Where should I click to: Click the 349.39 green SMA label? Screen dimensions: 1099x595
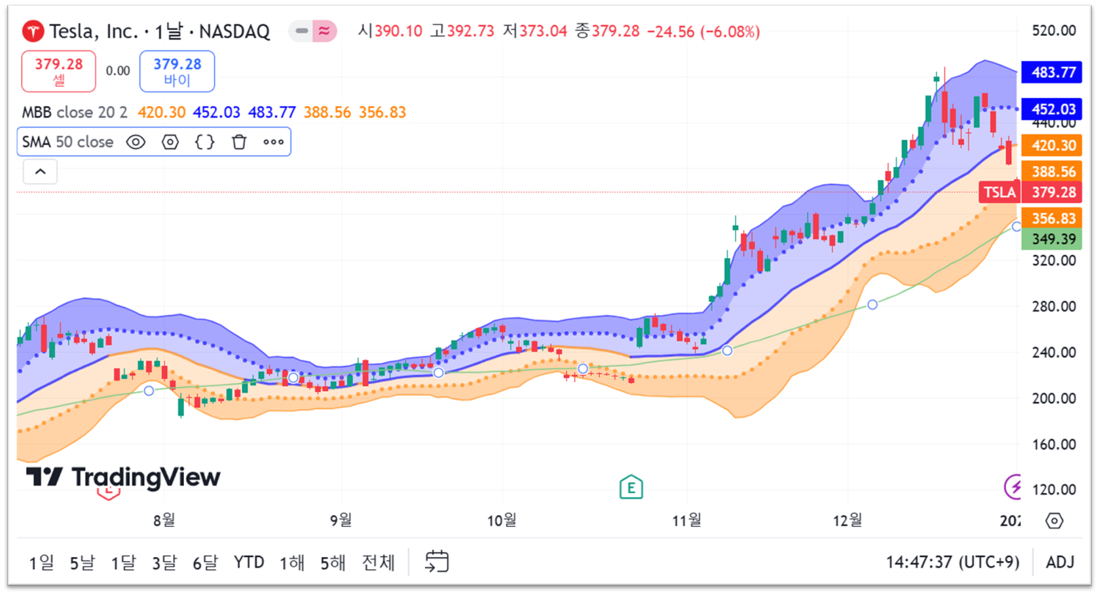[1052, 239]
